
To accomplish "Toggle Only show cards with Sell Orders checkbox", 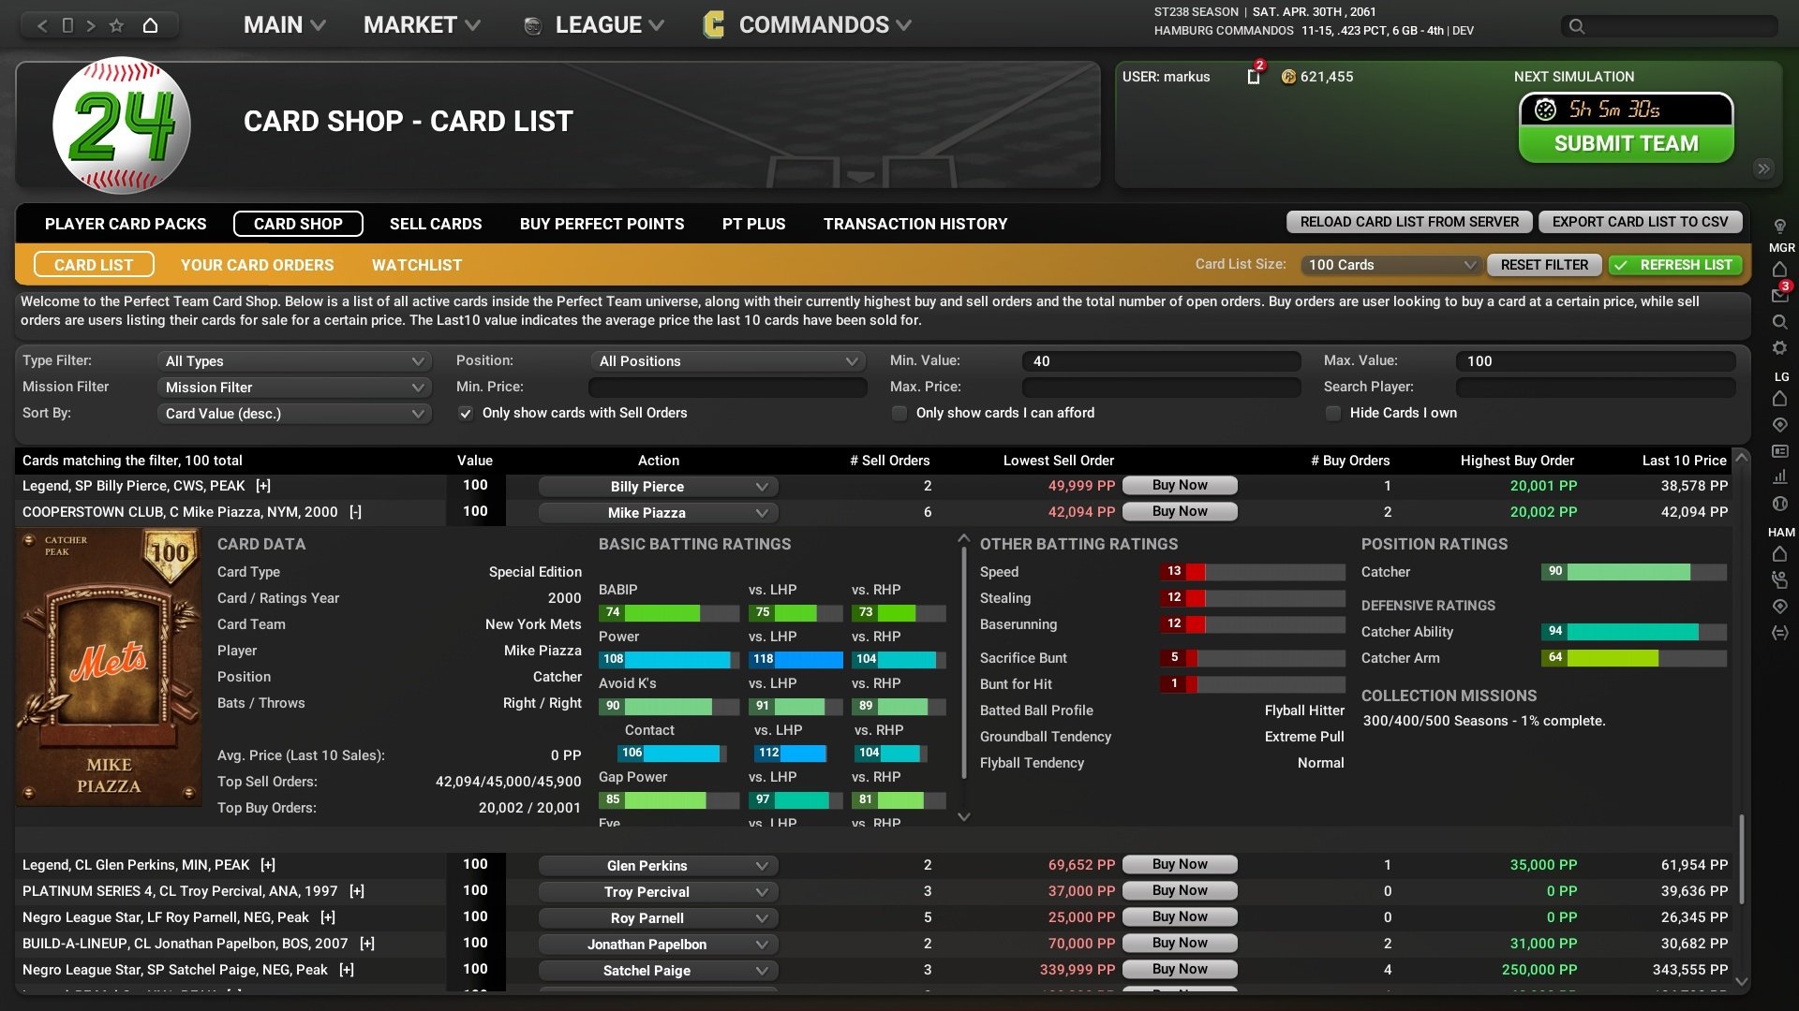I will coord(466,412).
